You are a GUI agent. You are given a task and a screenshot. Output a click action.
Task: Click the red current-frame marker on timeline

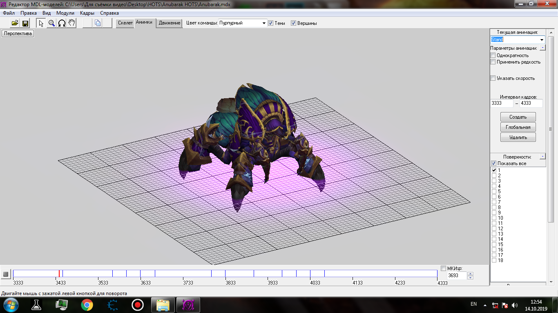59,273
